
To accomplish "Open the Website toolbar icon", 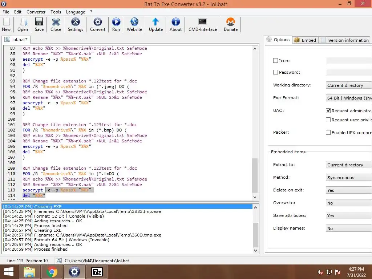I will point(134,24).
